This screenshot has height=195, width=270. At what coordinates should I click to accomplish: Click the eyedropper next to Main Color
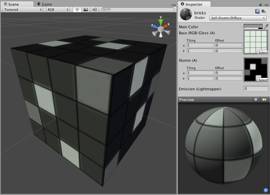tap(266, 26)
